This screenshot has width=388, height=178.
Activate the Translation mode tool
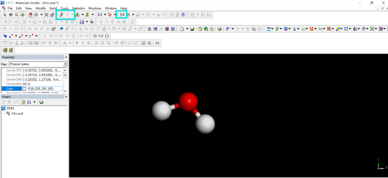point(23,15)
